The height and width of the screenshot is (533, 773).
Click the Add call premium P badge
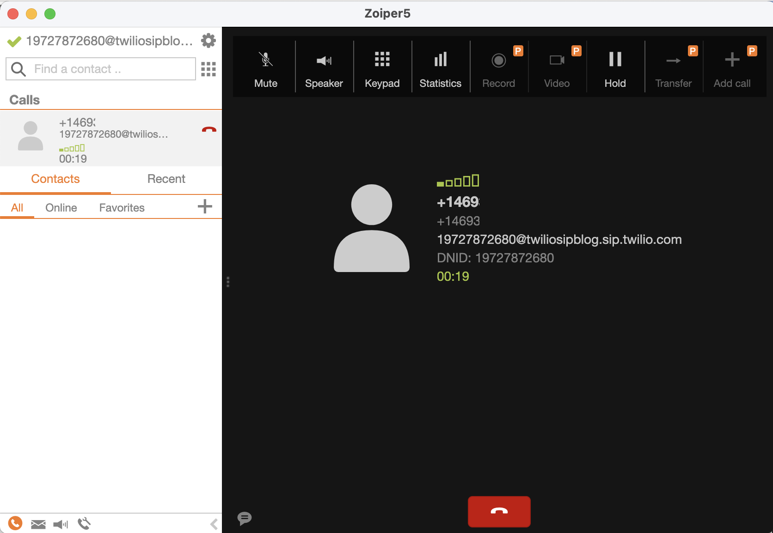click(x=752, y=51)
